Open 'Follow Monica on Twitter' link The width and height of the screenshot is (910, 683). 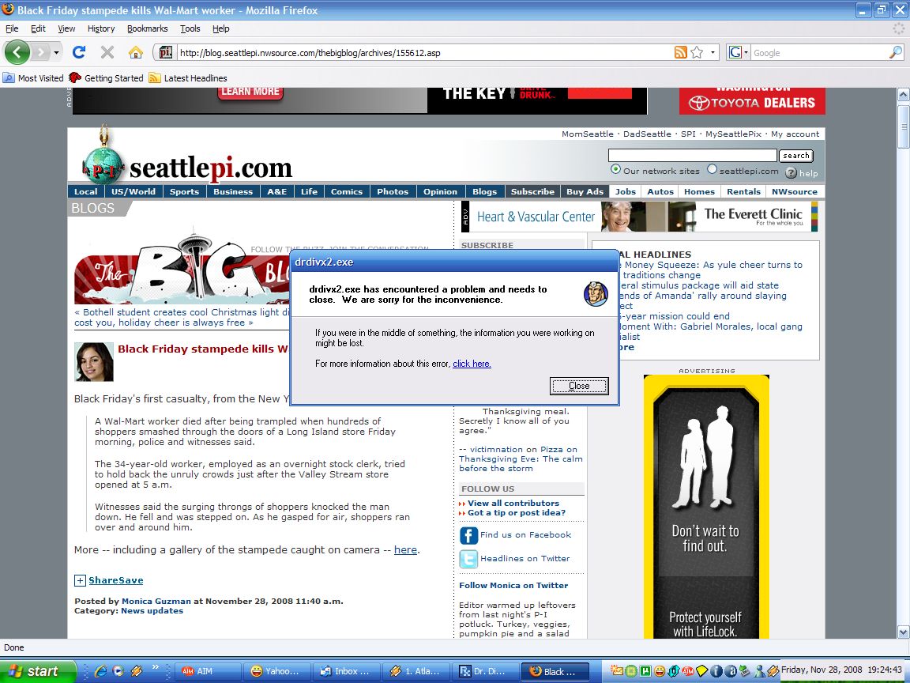tap(513, 586)
